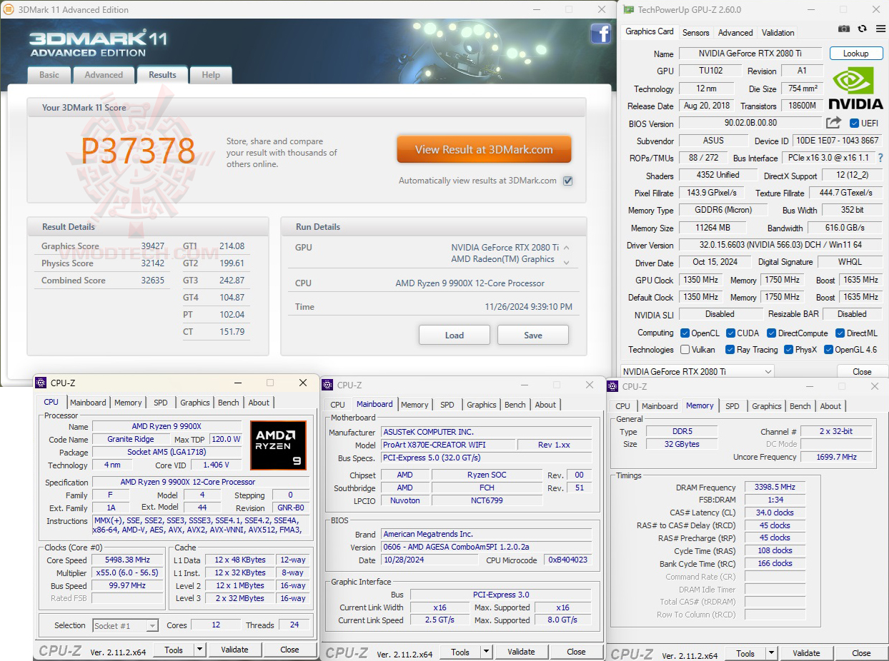Screen dimensions: 889x661
Task: Switch to Basic tab in 3DMark 11
Action: [x=49, y=75]
